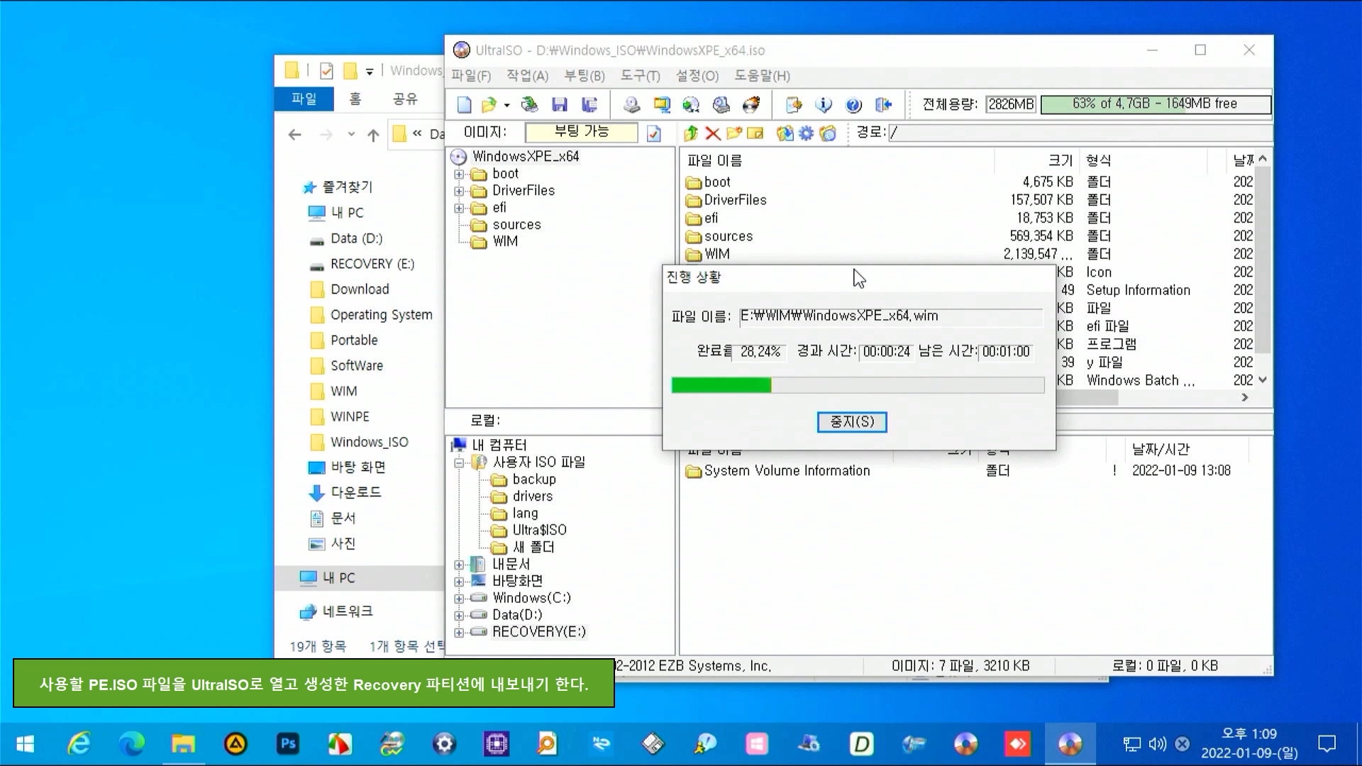
Task: Open the 작업(A) menu
Action: (x=527, y=76)
